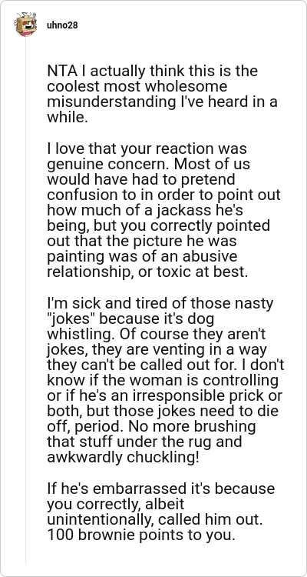Open the uhno28 avatar image
The height and width of the screenshot is (577, 307).
pos(25,25)
